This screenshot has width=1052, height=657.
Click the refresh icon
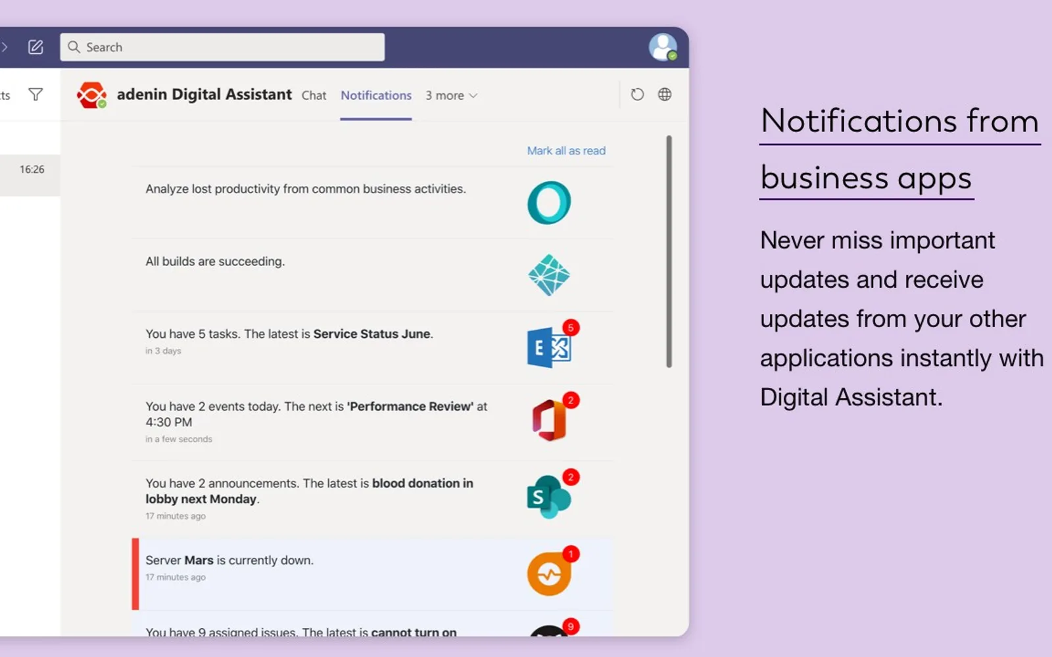pyautogui.click(x=637, y=95)
